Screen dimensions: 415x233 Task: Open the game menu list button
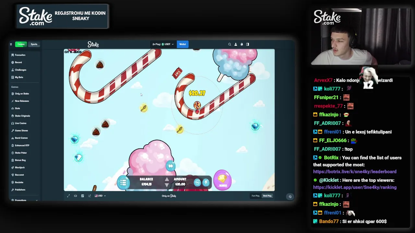[x=123, y=183]
